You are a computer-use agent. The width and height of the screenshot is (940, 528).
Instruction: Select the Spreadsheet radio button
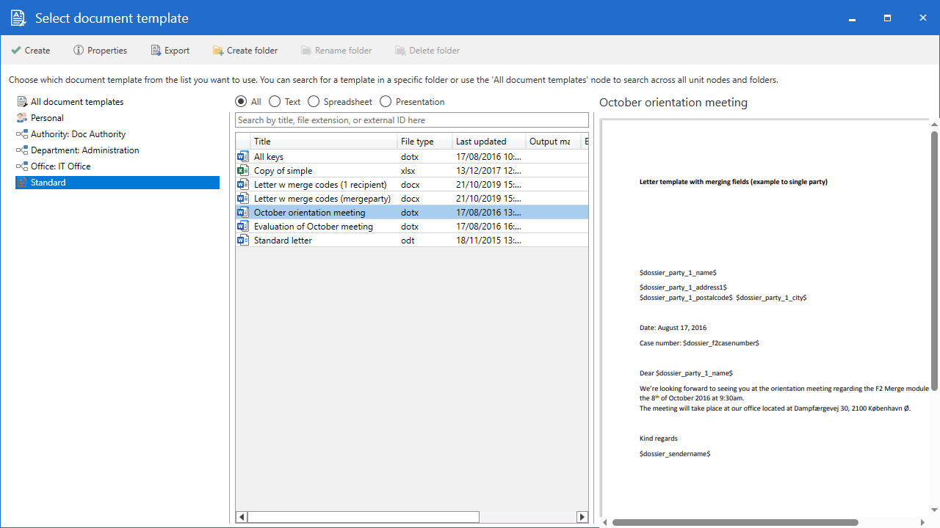click(x=314, y=102)
